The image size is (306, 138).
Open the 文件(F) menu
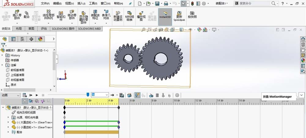pyautogui.click(x=45, y=3)
